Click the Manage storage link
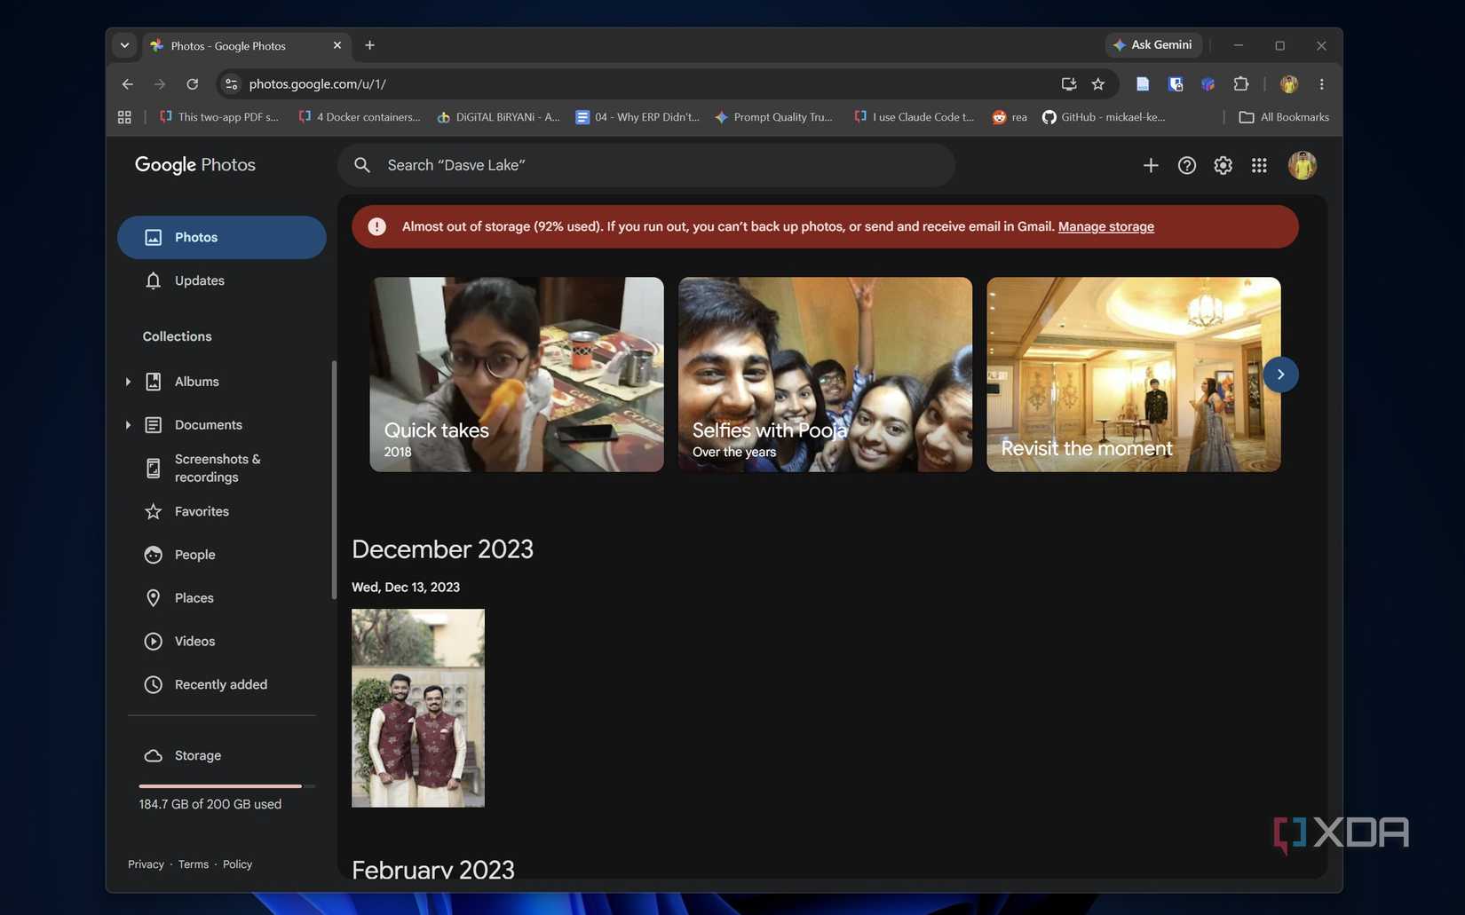This screenshot has height=915, width=1465. click(1106, 226)
